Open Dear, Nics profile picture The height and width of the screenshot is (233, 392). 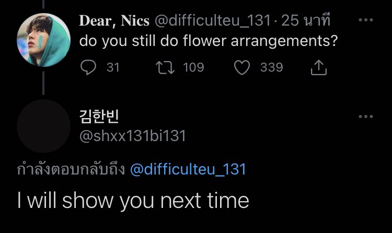click(x=43, y=40)
